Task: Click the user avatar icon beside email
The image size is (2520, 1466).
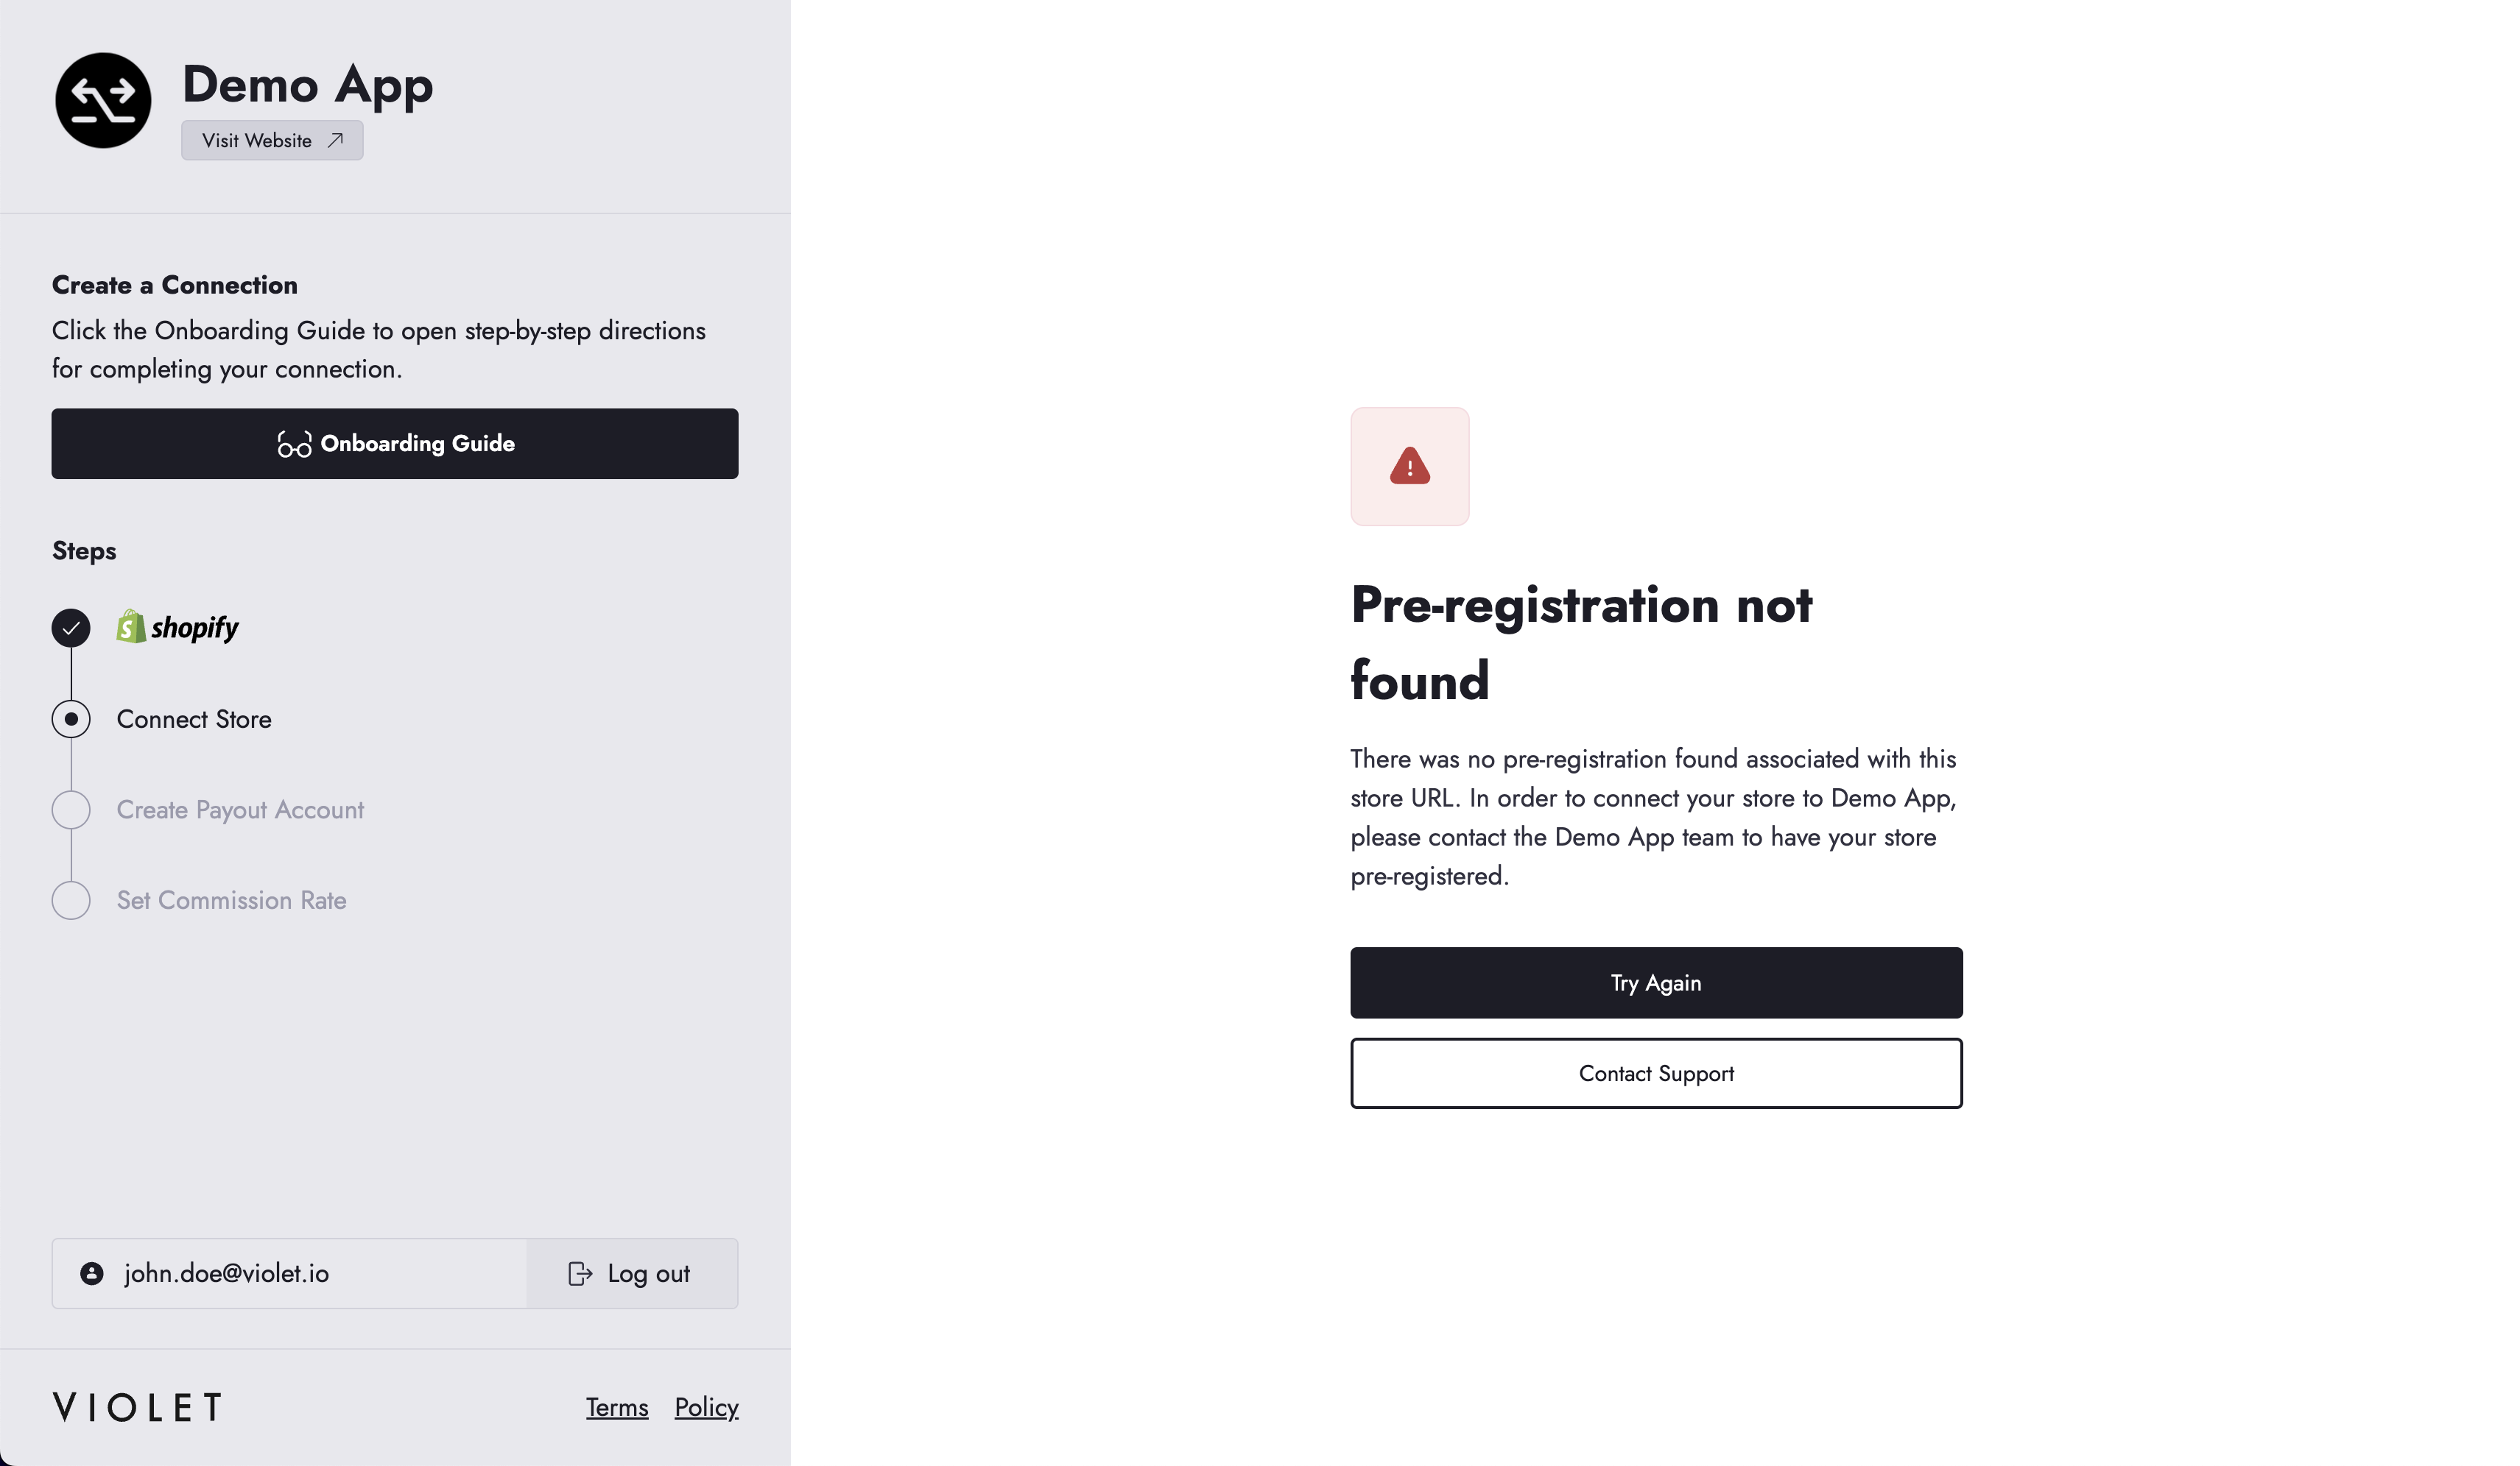Action: [x=92, y=1273]
